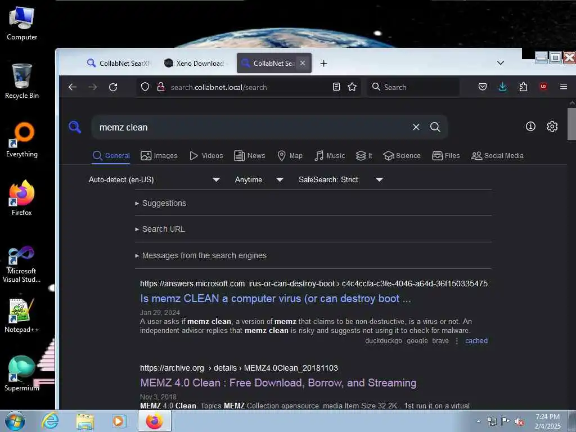Open the Everything desktop shortcut
The height and width of the screenshot is (432, 576).
pos(22,140)
